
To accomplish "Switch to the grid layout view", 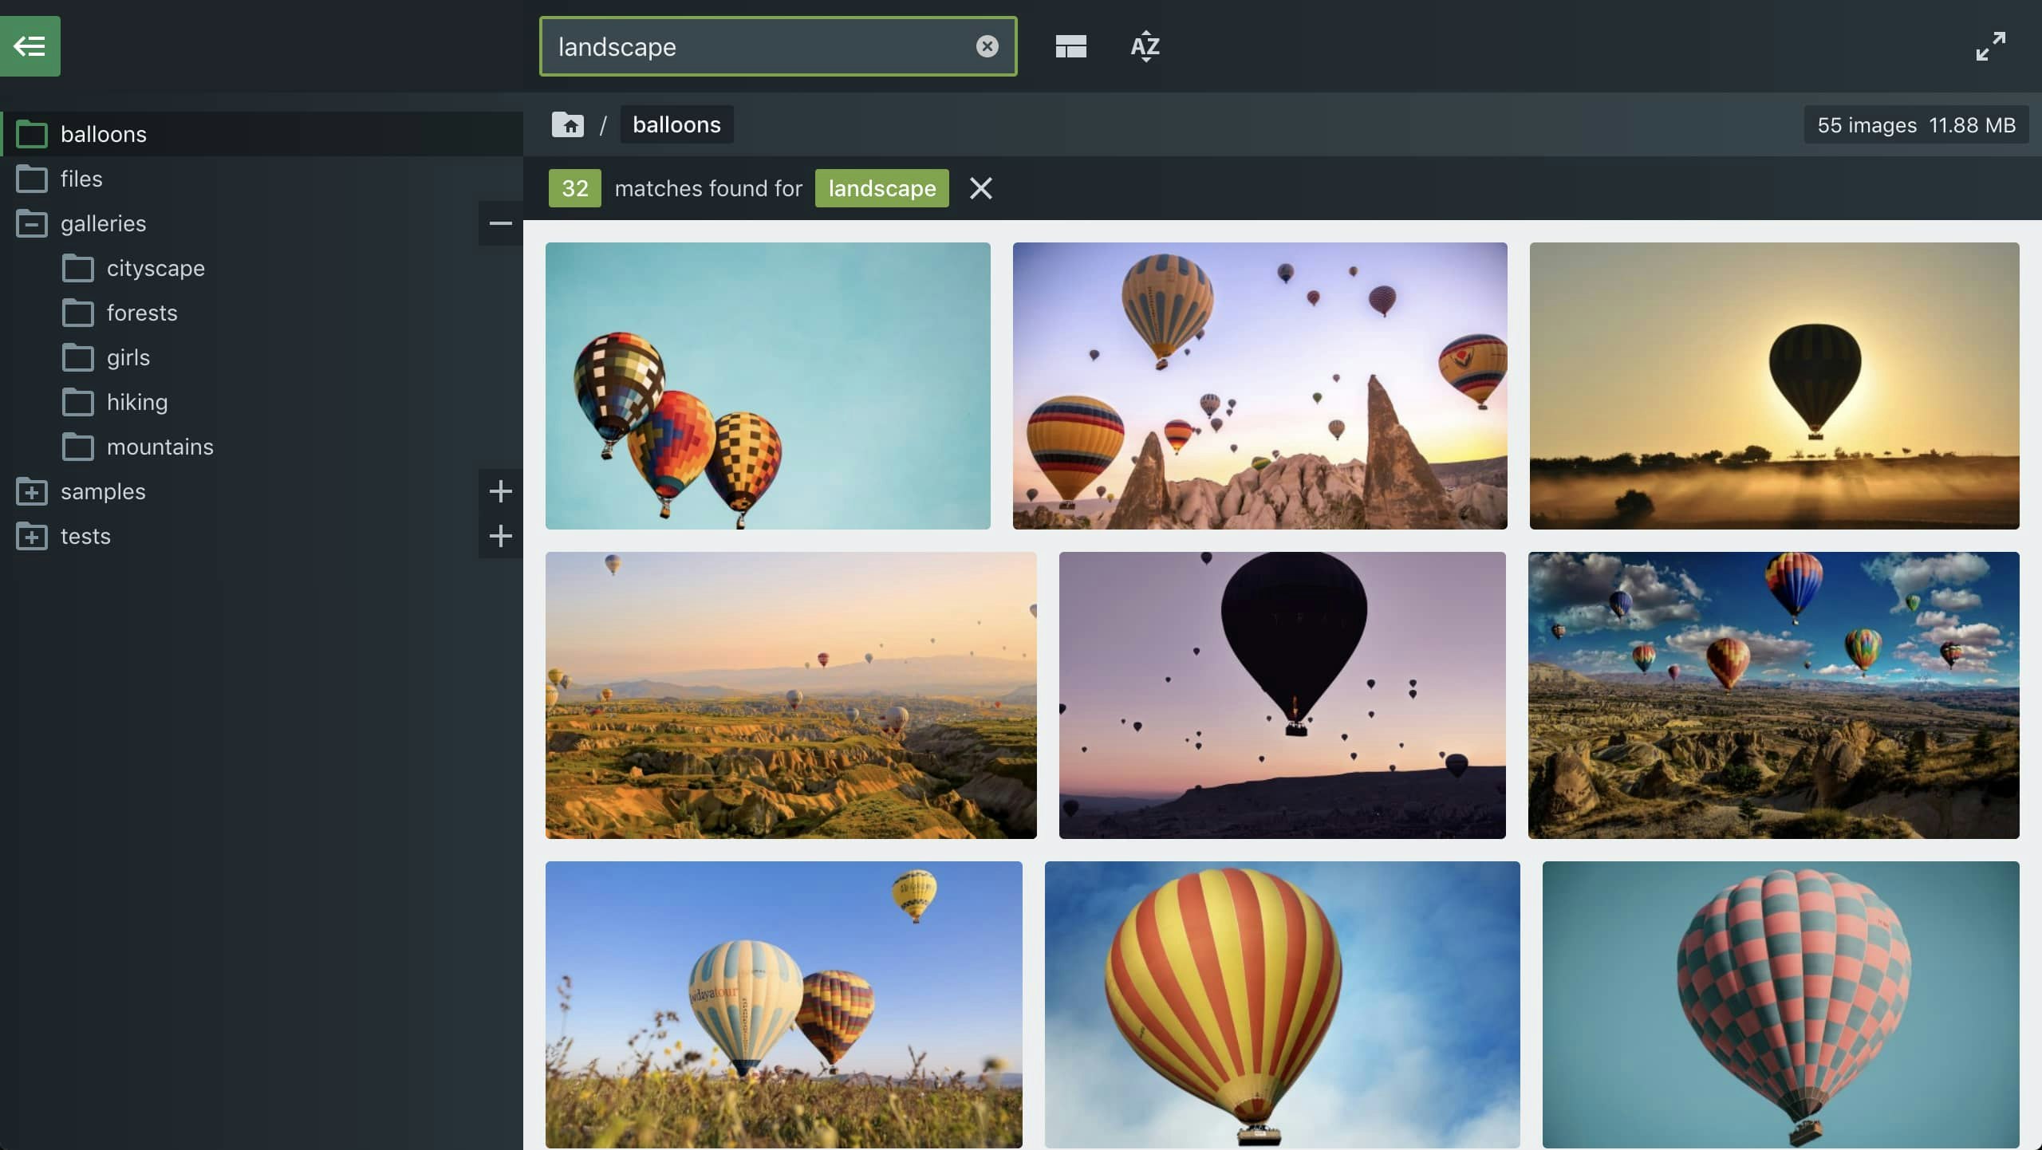I will click(x=1069, y=45).
